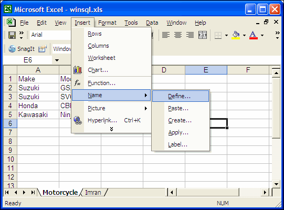Select Label... in Name submenu
The width and height of the screenshot is (284, 210).
[181, 144]
